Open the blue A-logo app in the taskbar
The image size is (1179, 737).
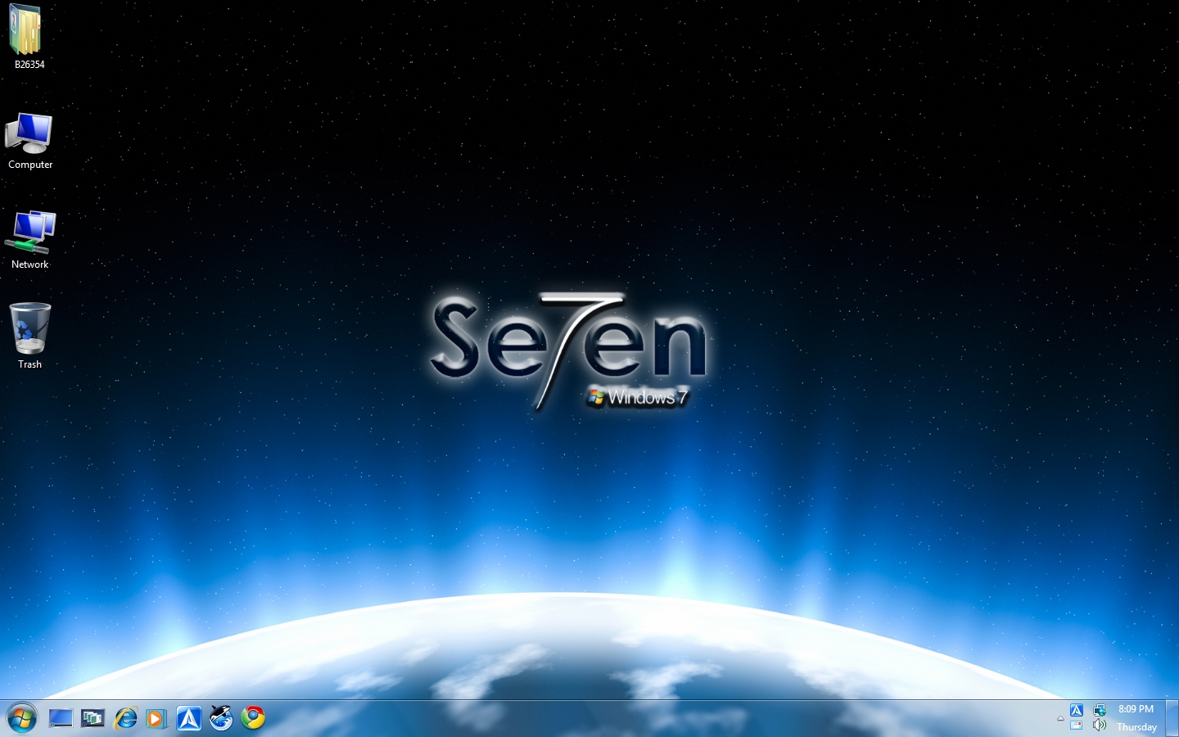[x=189, y=719]
